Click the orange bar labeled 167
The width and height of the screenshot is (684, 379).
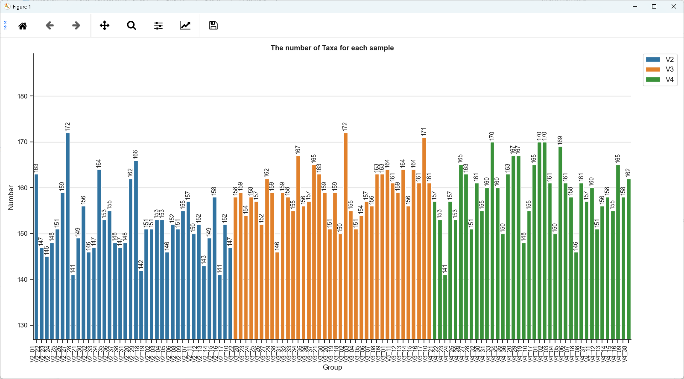(x=298, y=248)
